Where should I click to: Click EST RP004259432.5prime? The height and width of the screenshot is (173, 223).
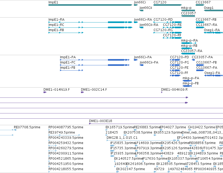[66, 143]
